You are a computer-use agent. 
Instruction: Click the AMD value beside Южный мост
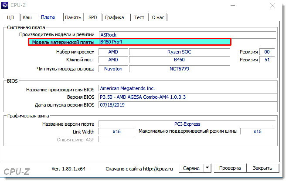point(113,60)
